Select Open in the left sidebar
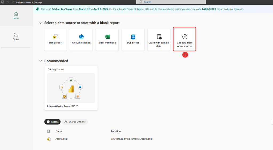The image size is (273, 150). (16, 37)
